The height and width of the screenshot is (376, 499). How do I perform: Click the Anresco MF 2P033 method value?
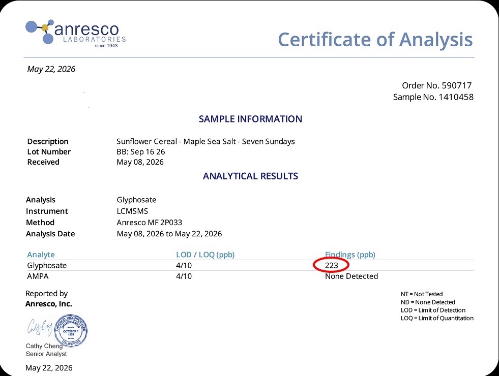tap(149, 223)
